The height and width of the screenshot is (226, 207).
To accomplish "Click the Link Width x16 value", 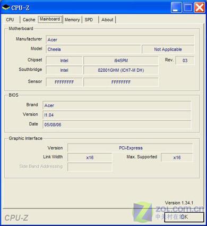I will coord(90,157).
